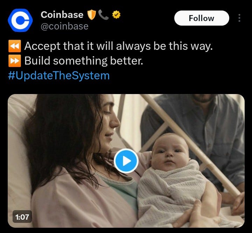Select the text 'Accept that it will always be this way.'
The width and height of the screenshot is (252, 233).
pyautogui.click(x=118, y=46)
